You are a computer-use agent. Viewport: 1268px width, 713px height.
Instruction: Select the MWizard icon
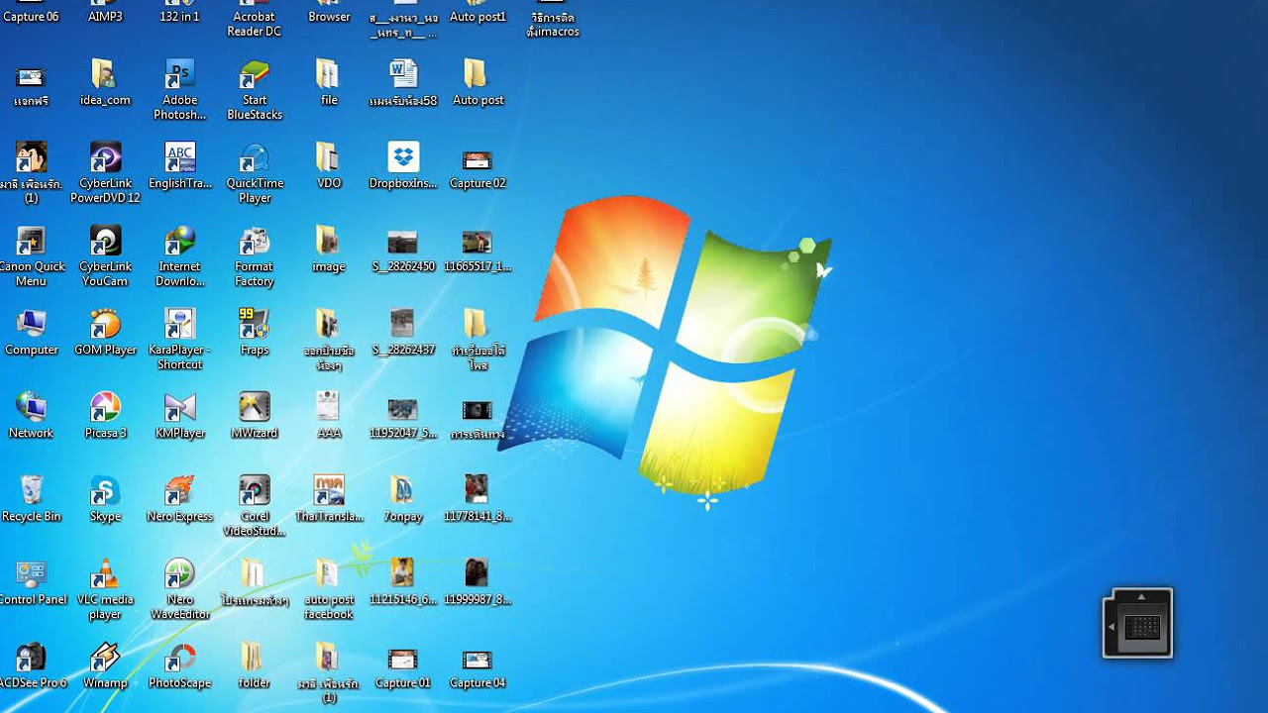(254, 408)
